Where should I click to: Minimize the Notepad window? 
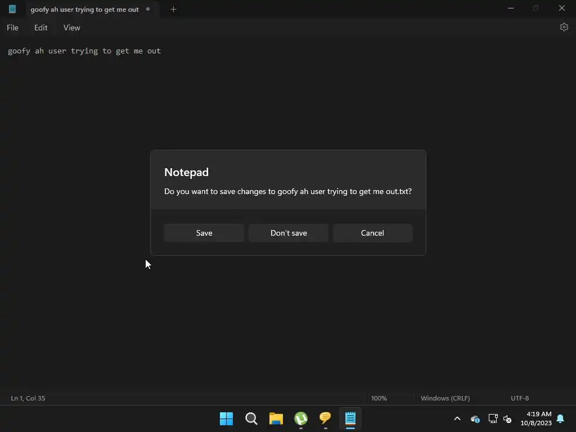tap(511, 8)
